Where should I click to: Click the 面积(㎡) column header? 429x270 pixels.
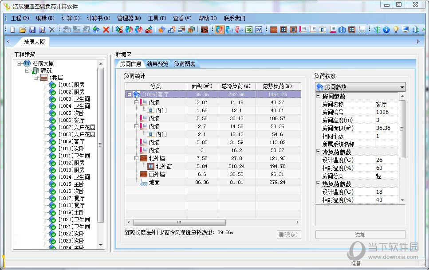pyautogui.click(x=202, y=86)
